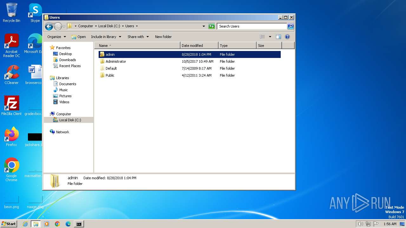The height and width of the screenshot is (228, 406).
Task: Launch Internet Explorer from the taskbar
Action: pyautogui.click(x=25, y=224)
